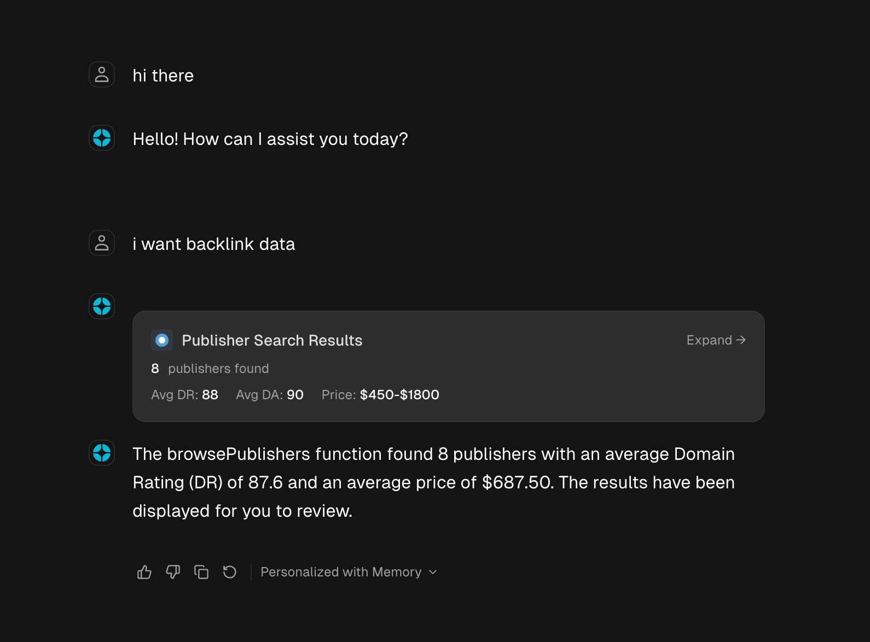Click the browsePublishers summary message text
This screenshot has width=870, height=642.
pos(433,482)
